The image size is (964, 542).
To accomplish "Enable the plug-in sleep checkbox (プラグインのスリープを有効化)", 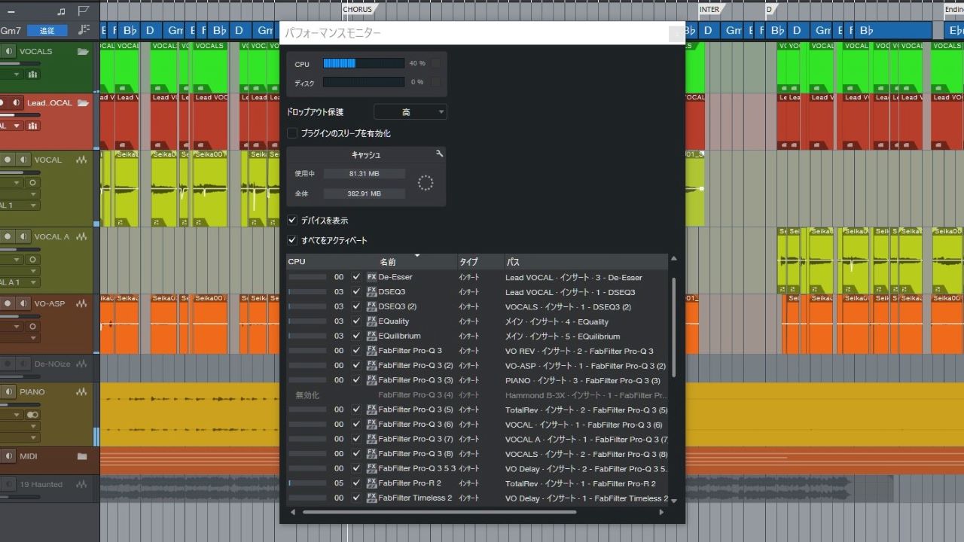I will click(x=292, y=133).
